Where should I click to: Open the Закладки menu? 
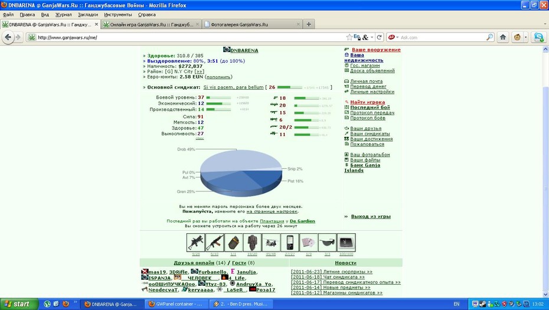[88, 15]
